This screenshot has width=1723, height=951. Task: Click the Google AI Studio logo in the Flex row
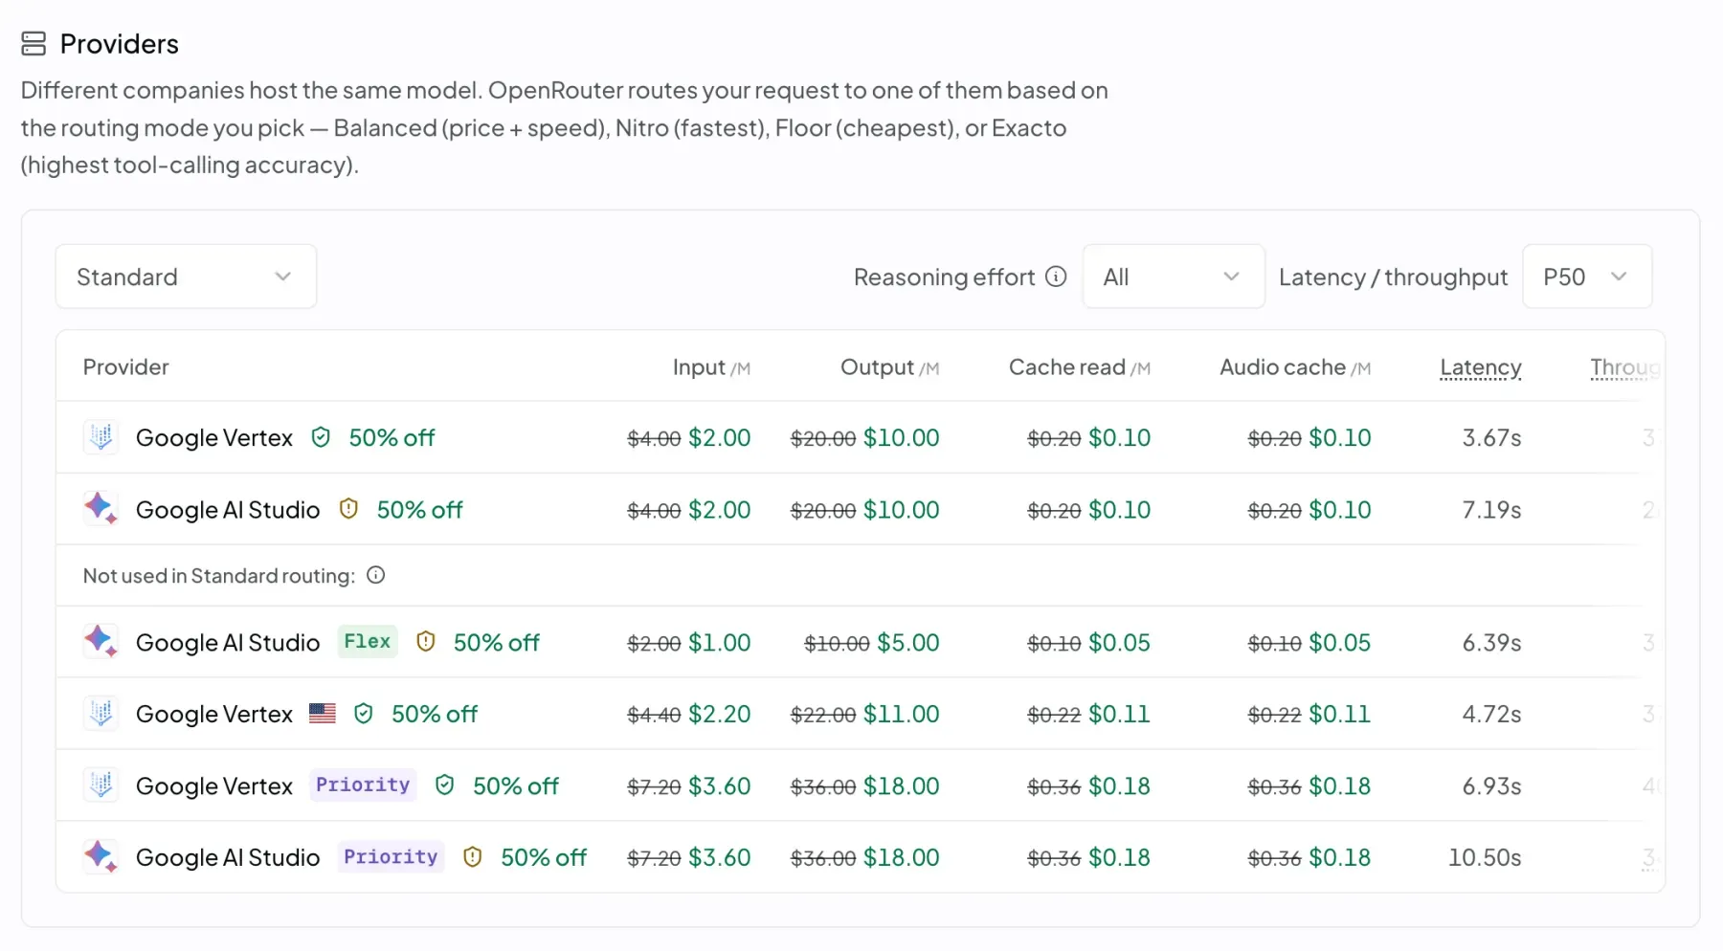click(101, 642)
